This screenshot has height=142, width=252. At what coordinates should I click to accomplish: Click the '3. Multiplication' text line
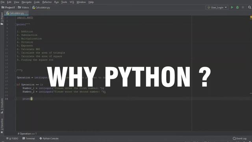(29, 39)
